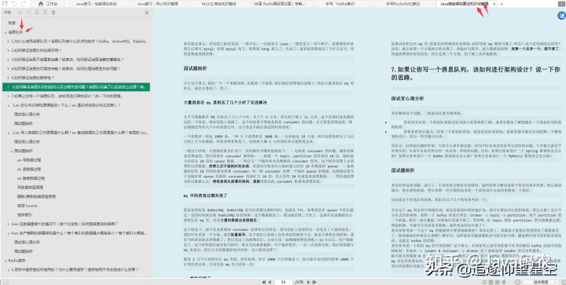Switch to the Kafka notes tab

(340, 4)
